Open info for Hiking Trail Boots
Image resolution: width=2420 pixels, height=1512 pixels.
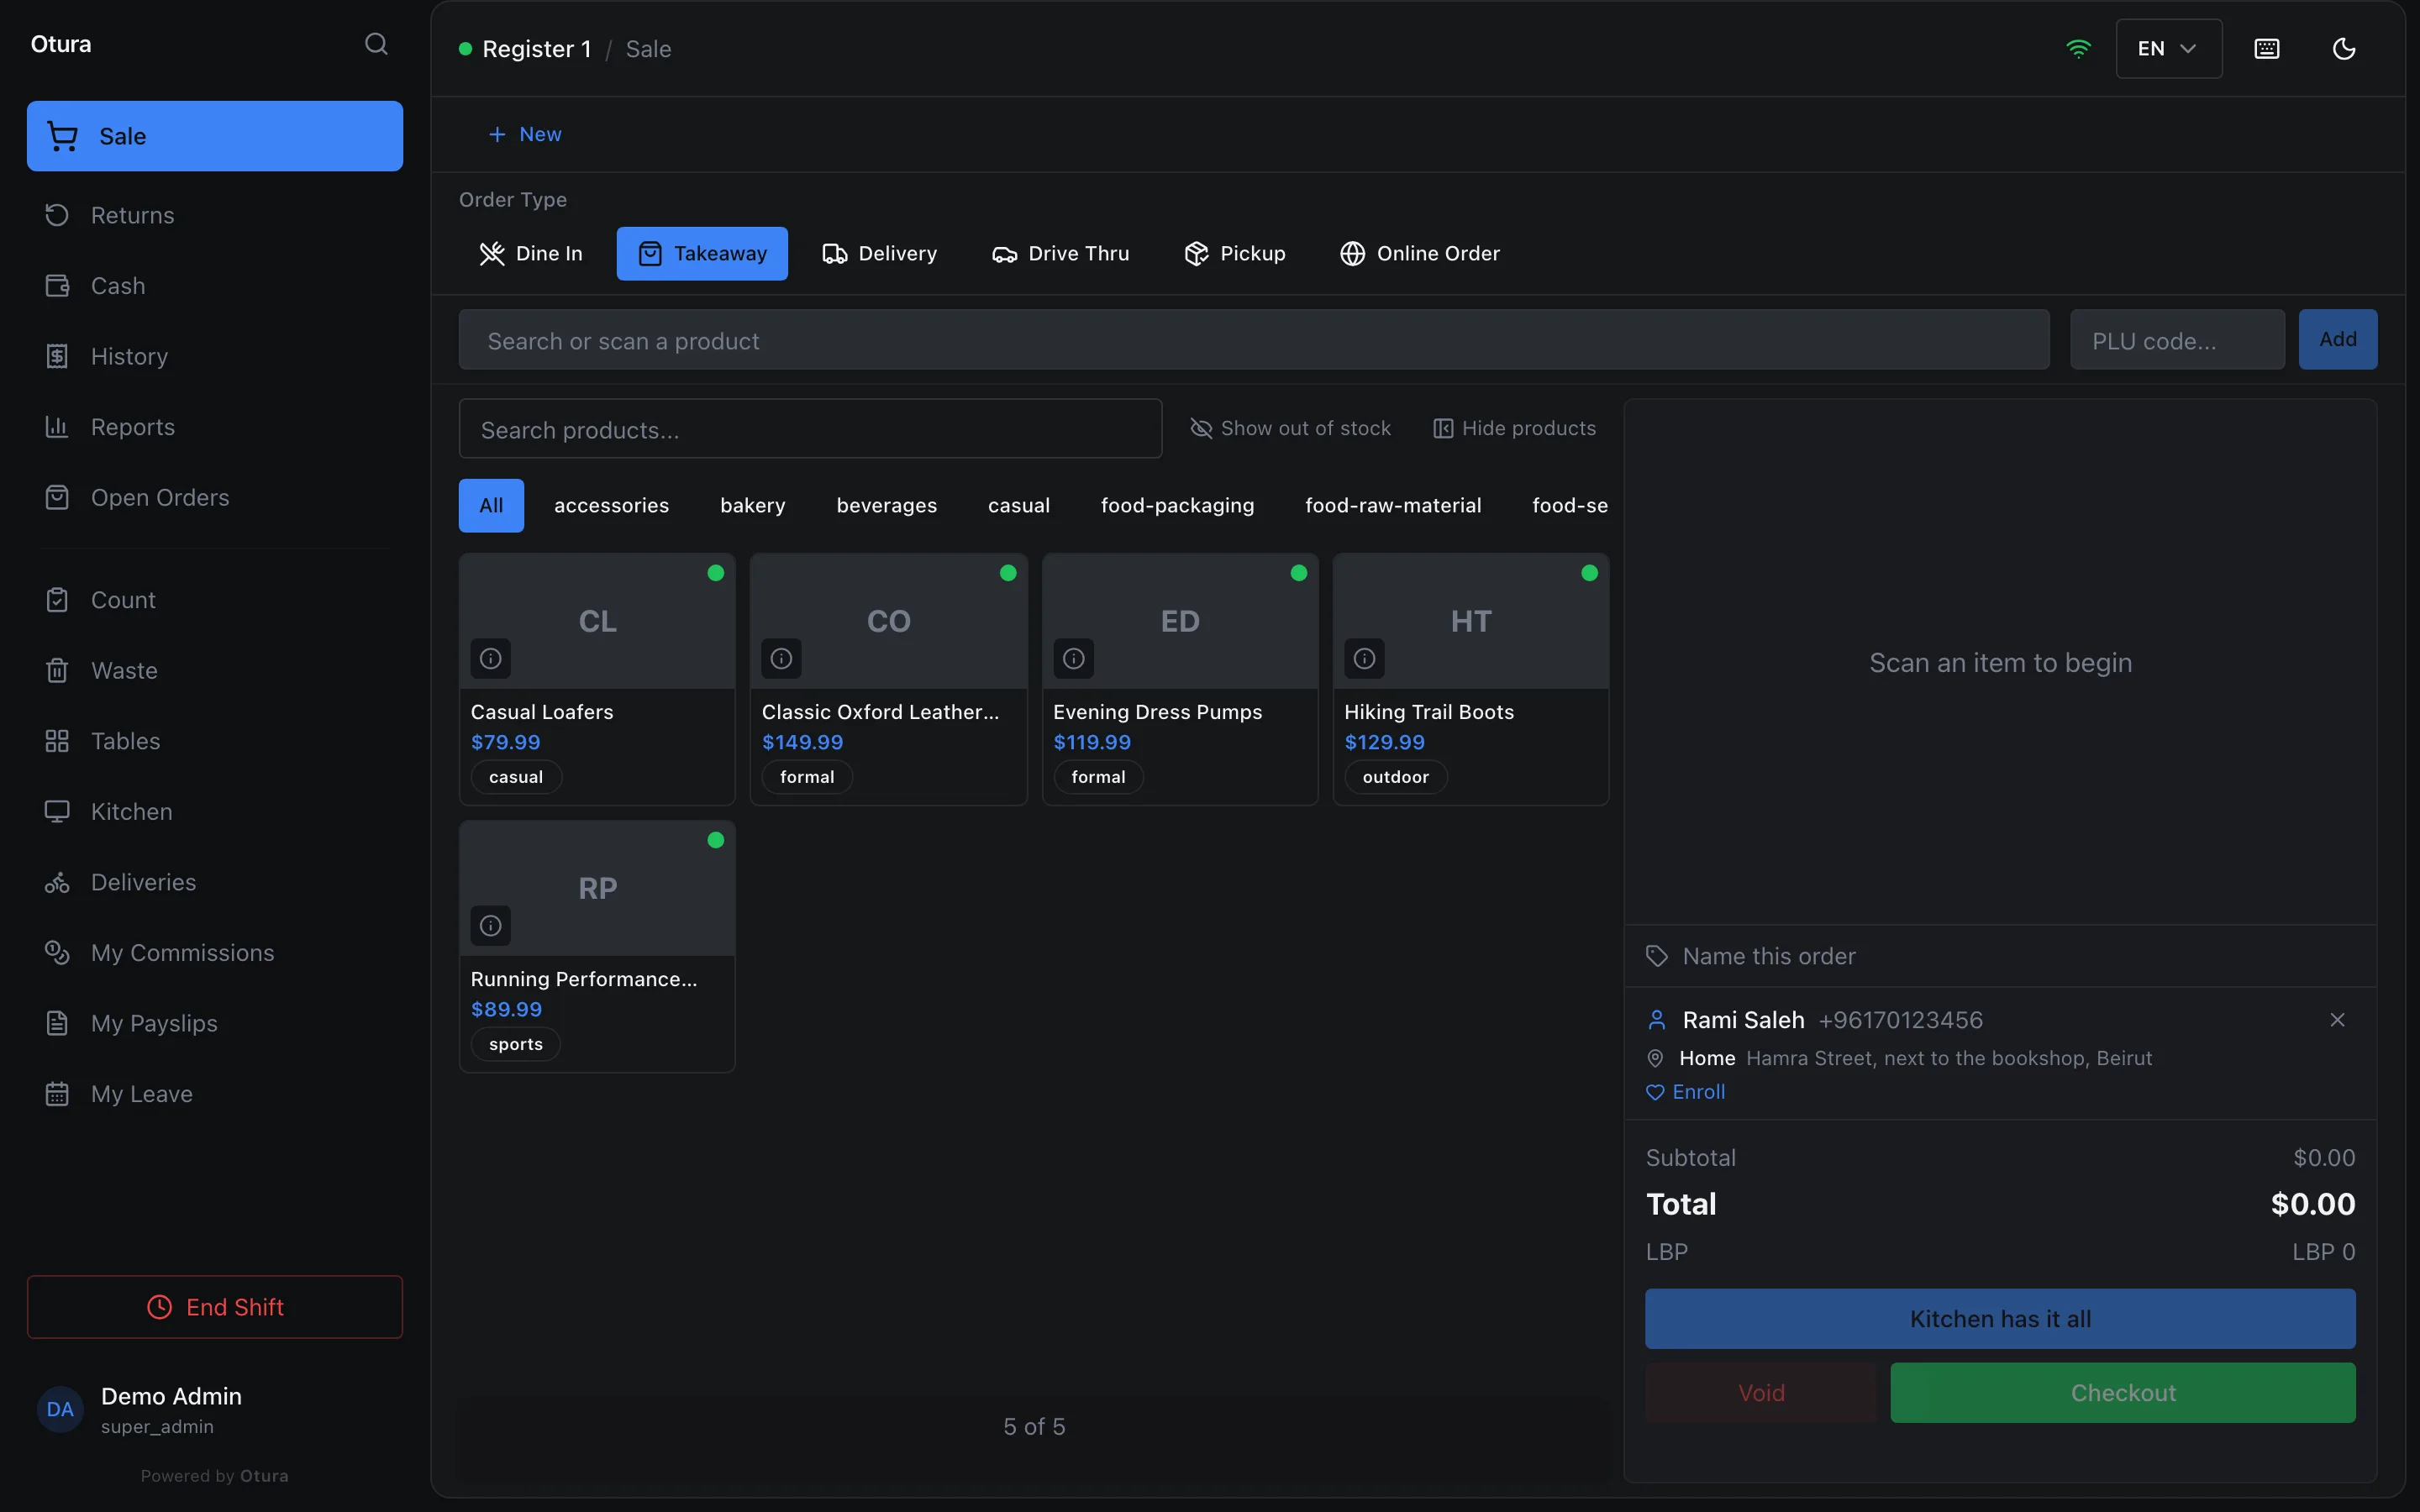(1365, 658)
